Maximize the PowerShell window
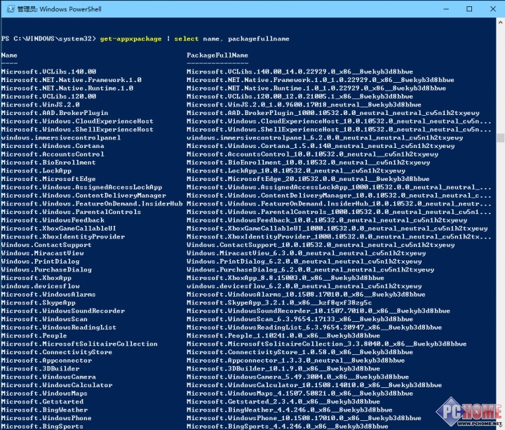The height and width of the screenshot is (430, 505). (469, 9)
